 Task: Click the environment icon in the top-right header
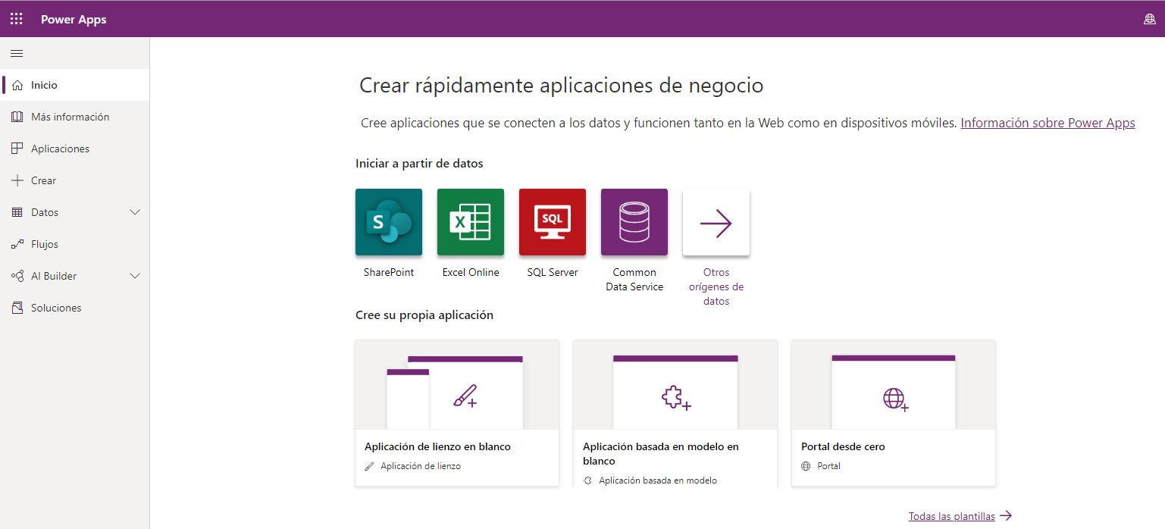[x=1149, y=19]
